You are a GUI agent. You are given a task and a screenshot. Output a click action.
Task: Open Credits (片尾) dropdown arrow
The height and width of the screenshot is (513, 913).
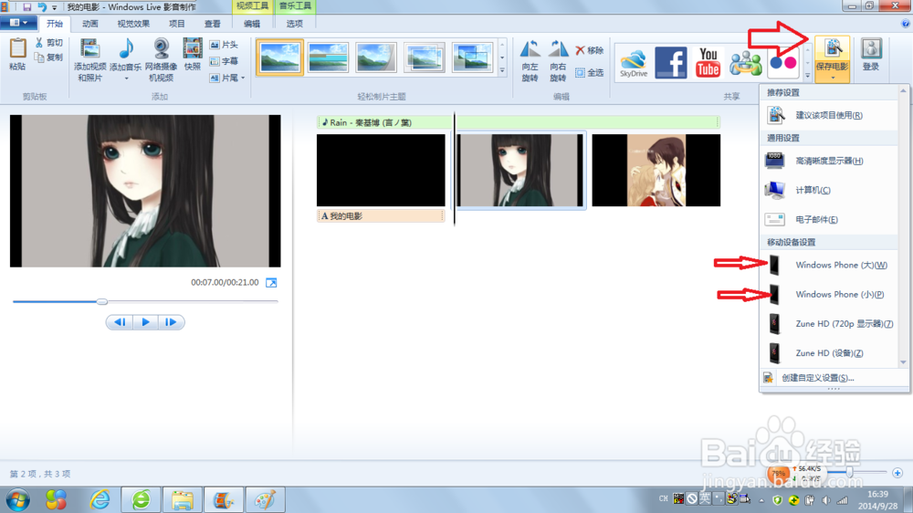tap(243, 78)
